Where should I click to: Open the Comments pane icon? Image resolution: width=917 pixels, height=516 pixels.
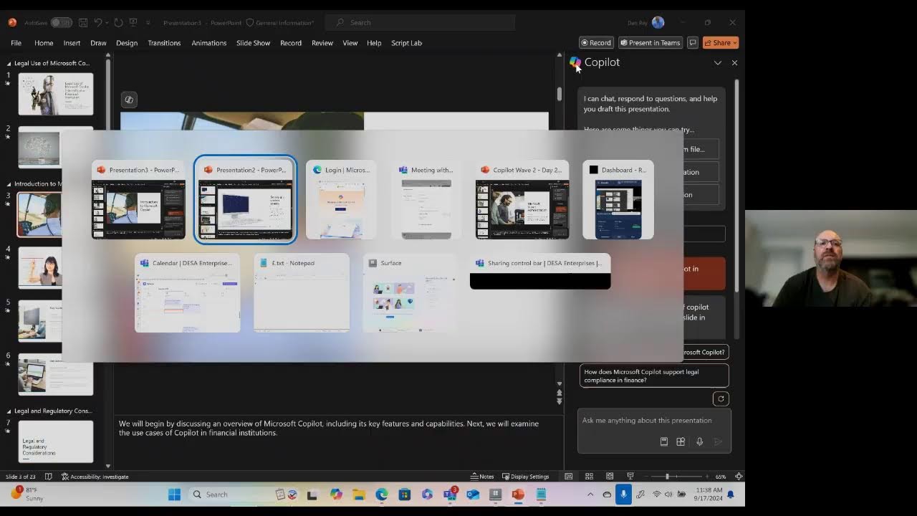(x=693, y=43)
